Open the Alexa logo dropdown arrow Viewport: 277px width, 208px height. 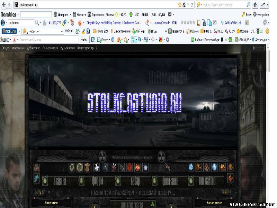[7, 23]
